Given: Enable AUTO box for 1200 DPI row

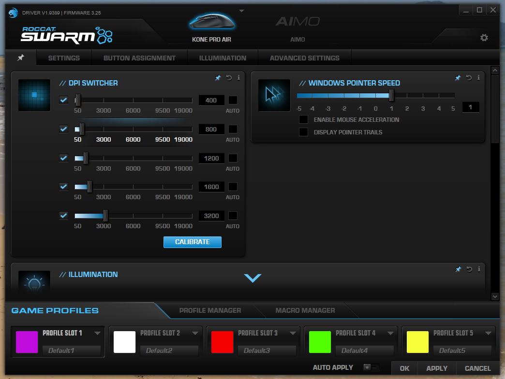Looking at the screenshot, I should tap(233, 158).
